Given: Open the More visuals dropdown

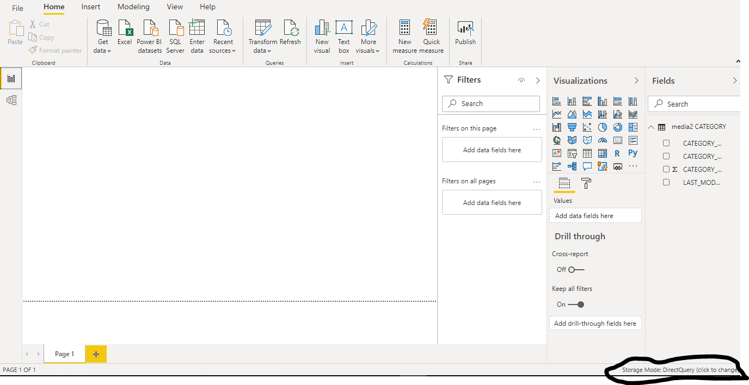Looking at the screenshot, I should (369, 36).
